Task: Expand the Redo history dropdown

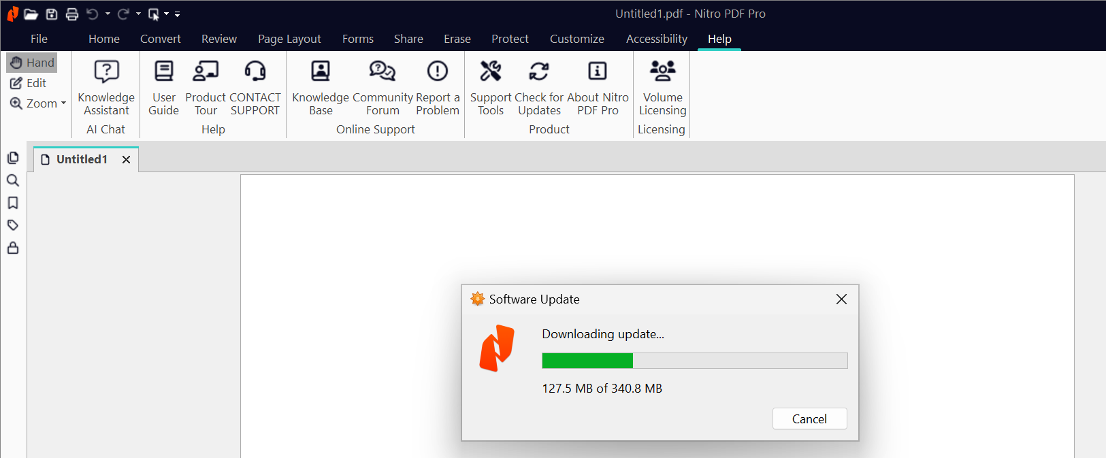Action: pos(138,14)
